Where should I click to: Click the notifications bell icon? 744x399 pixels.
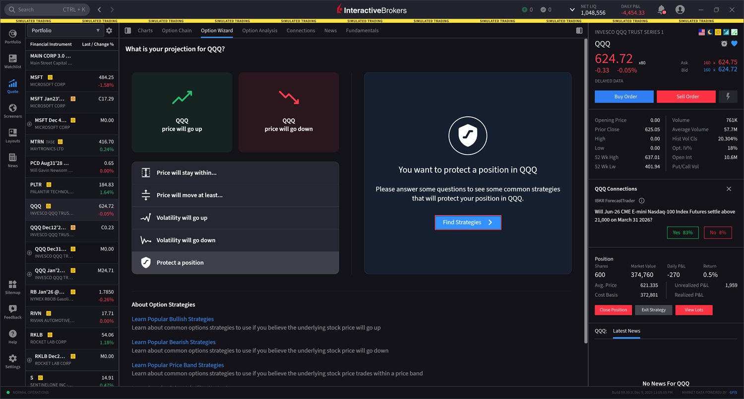(661, 9)
